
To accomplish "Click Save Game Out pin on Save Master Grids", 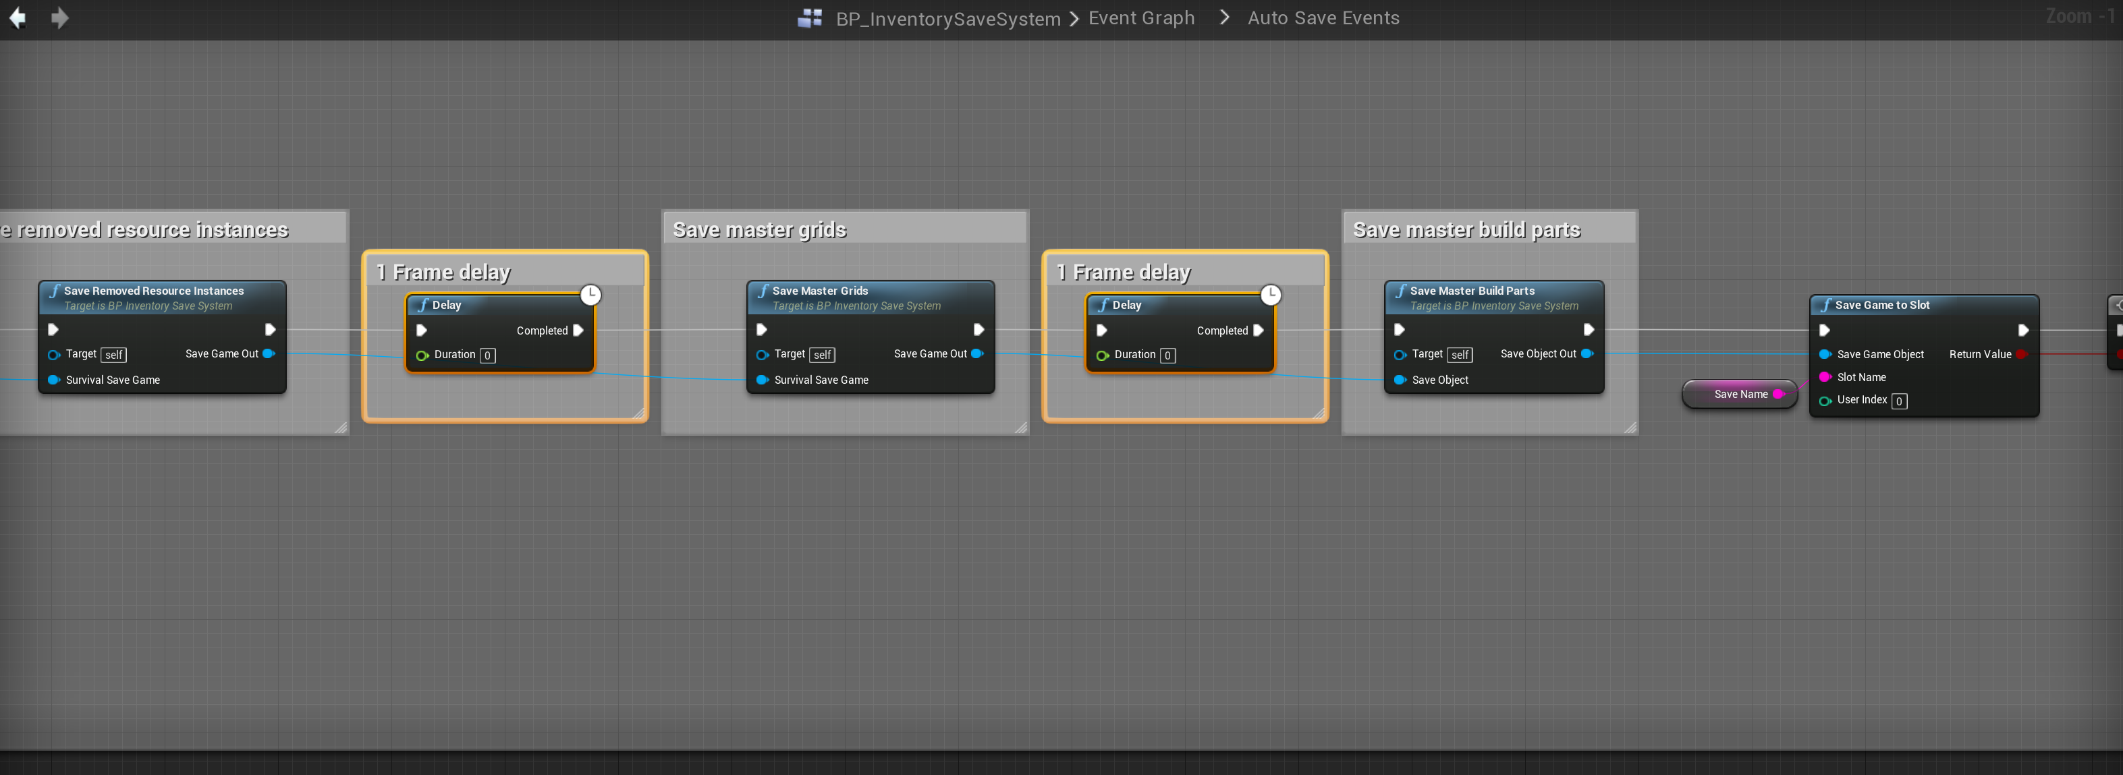I will pyautogui.click(x=976, y=353).
